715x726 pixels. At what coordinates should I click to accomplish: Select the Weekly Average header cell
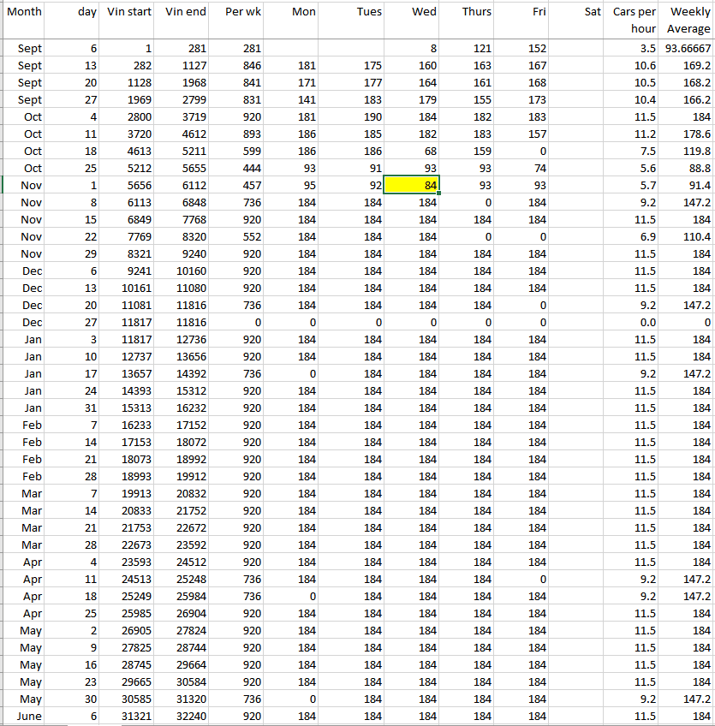pyautogui.click(x=687, y=20)
